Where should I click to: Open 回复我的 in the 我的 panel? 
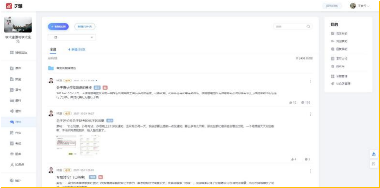pos(339,49)
